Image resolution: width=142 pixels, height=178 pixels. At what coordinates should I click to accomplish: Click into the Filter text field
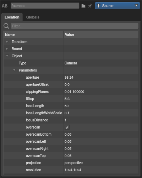point(75,26)
